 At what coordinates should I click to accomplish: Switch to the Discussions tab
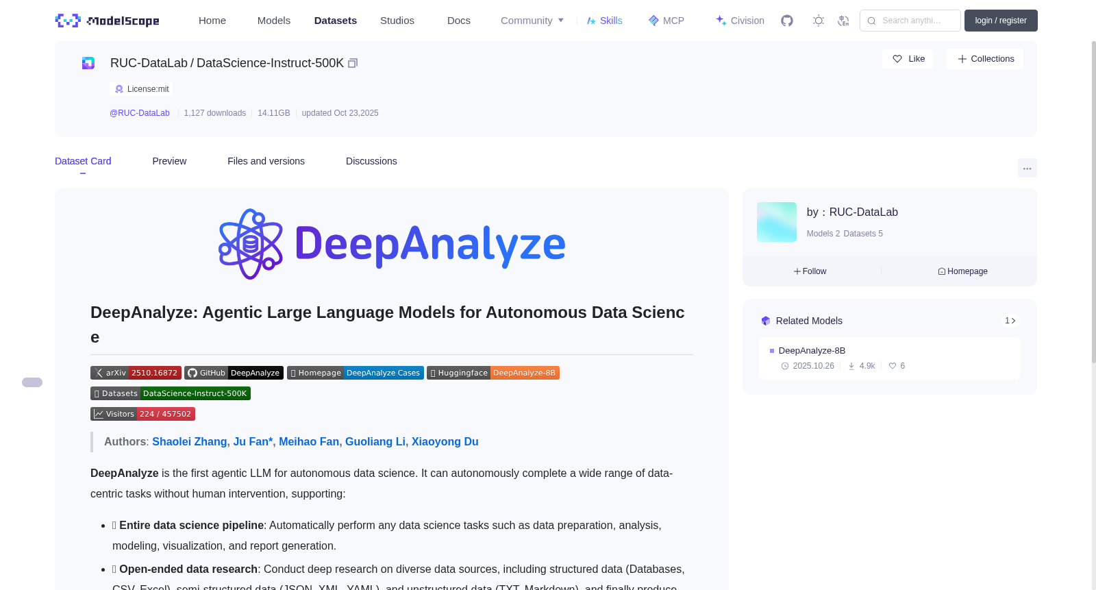click(x=371, y=161)
